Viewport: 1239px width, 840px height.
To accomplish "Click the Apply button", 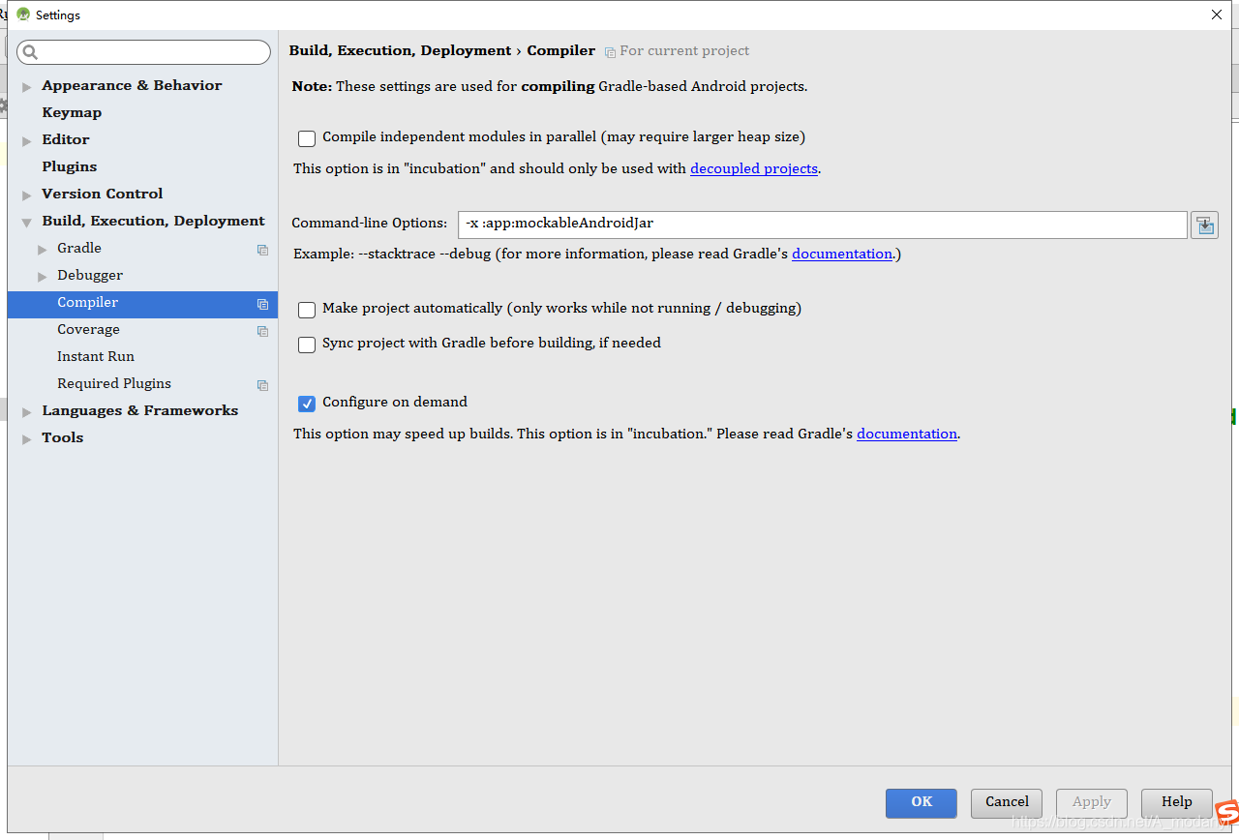I will (x=1092, y=802).
